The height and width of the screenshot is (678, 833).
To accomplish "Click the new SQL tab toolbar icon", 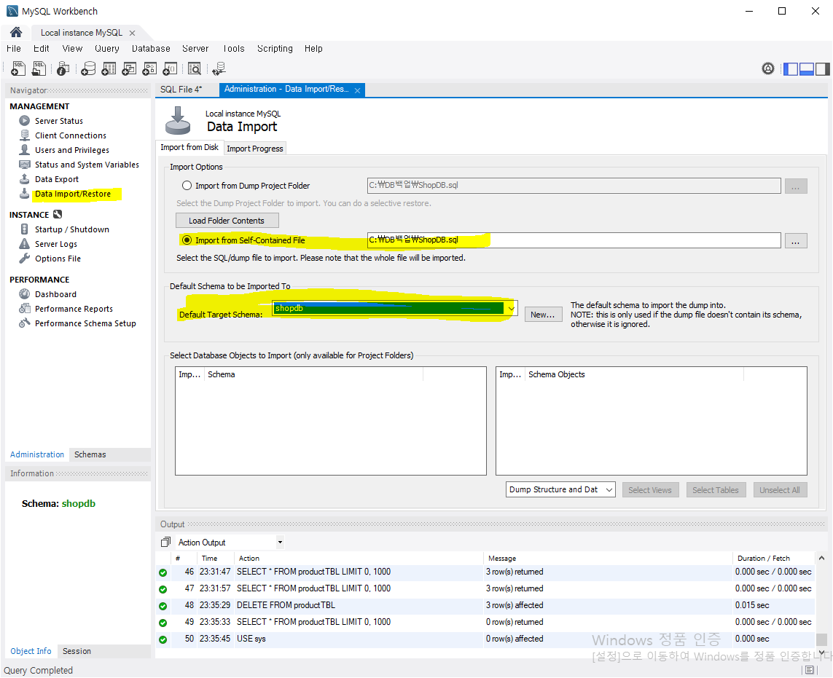I will 19,68.
